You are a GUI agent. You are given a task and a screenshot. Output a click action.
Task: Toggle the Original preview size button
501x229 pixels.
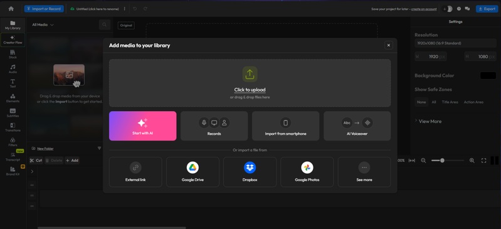pyautogui.click(x=126, y=25)
